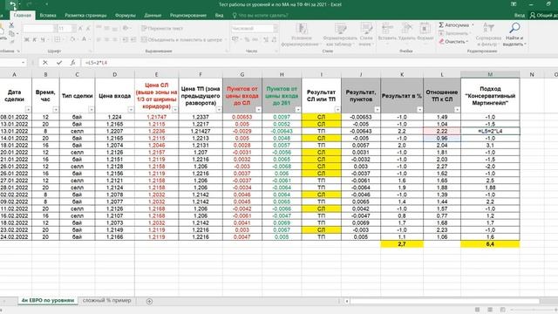
Task: Switch to sheet сложный % пример
Action: pyautogui.click(x=106, y=300)
